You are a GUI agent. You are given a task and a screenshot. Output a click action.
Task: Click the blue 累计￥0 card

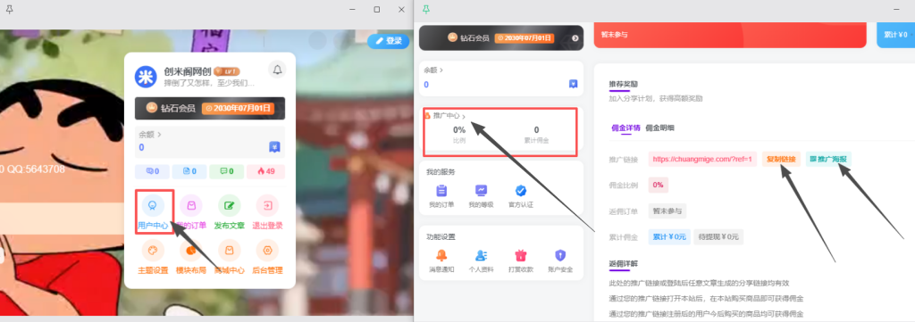coord(896,35)
